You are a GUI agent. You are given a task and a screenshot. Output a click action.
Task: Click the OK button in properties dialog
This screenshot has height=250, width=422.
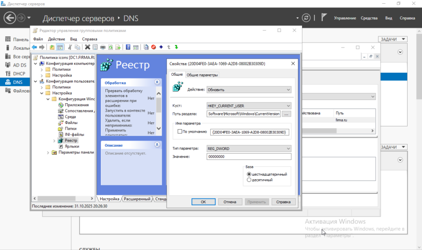coord(203,202)
